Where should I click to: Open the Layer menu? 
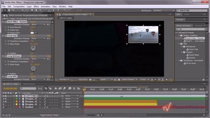[29, 7]
